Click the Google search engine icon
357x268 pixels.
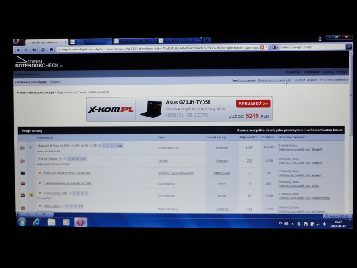[x=274, y=47]
